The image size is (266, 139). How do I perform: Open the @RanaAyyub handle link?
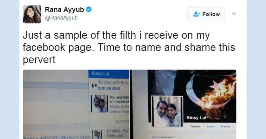coord(61,18)
